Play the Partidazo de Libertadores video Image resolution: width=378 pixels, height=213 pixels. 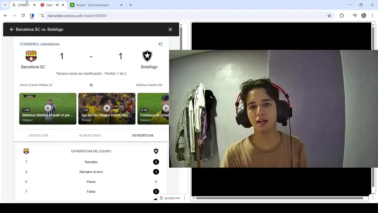coord(153,109)
